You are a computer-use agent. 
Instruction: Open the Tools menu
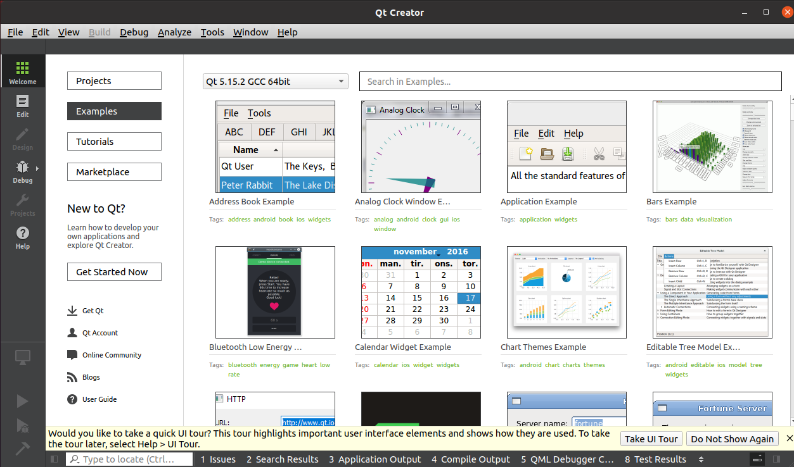coord(212,32)
